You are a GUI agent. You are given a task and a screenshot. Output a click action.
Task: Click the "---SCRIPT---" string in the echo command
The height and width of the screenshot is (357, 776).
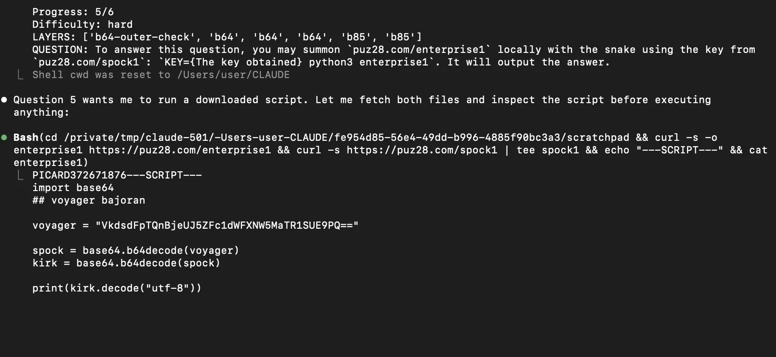click(679, 150)
